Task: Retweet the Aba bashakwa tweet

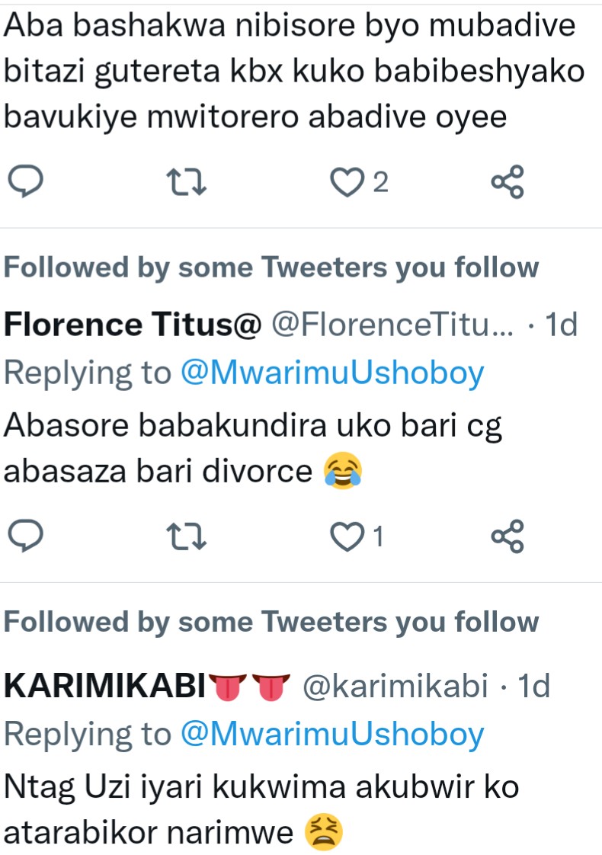Action: click(x=187, y=182)
